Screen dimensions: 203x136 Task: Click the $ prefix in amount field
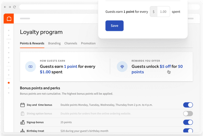pyautogui.click(x=153, y=12)
